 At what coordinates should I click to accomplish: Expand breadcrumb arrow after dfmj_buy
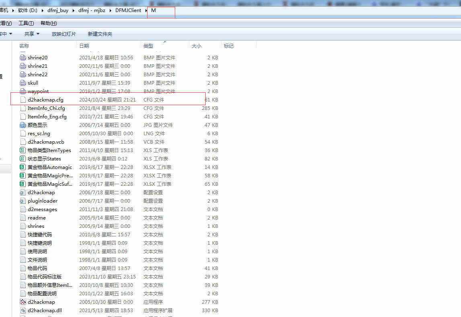(74, 10)
